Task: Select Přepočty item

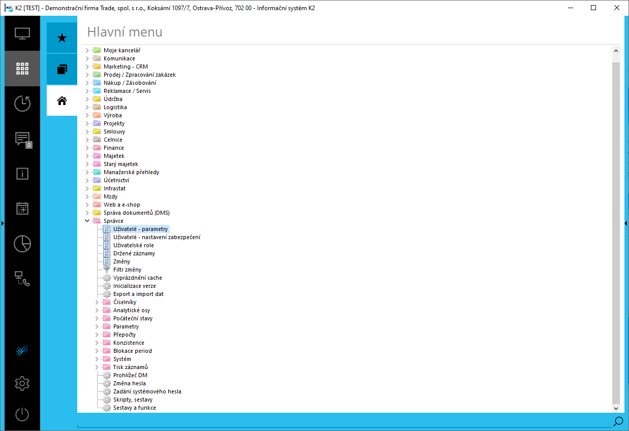Action: pos(124,335)
